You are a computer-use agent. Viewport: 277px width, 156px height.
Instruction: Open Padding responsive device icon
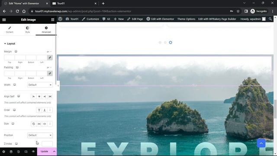[17, 68]
